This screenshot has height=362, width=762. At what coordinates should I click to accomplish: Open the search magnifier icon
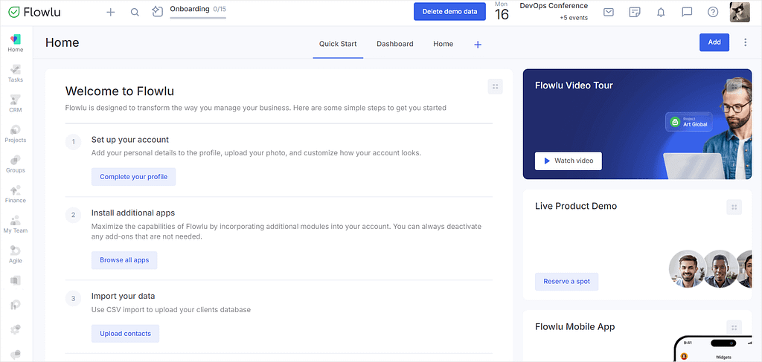click(x=135, y=12)
